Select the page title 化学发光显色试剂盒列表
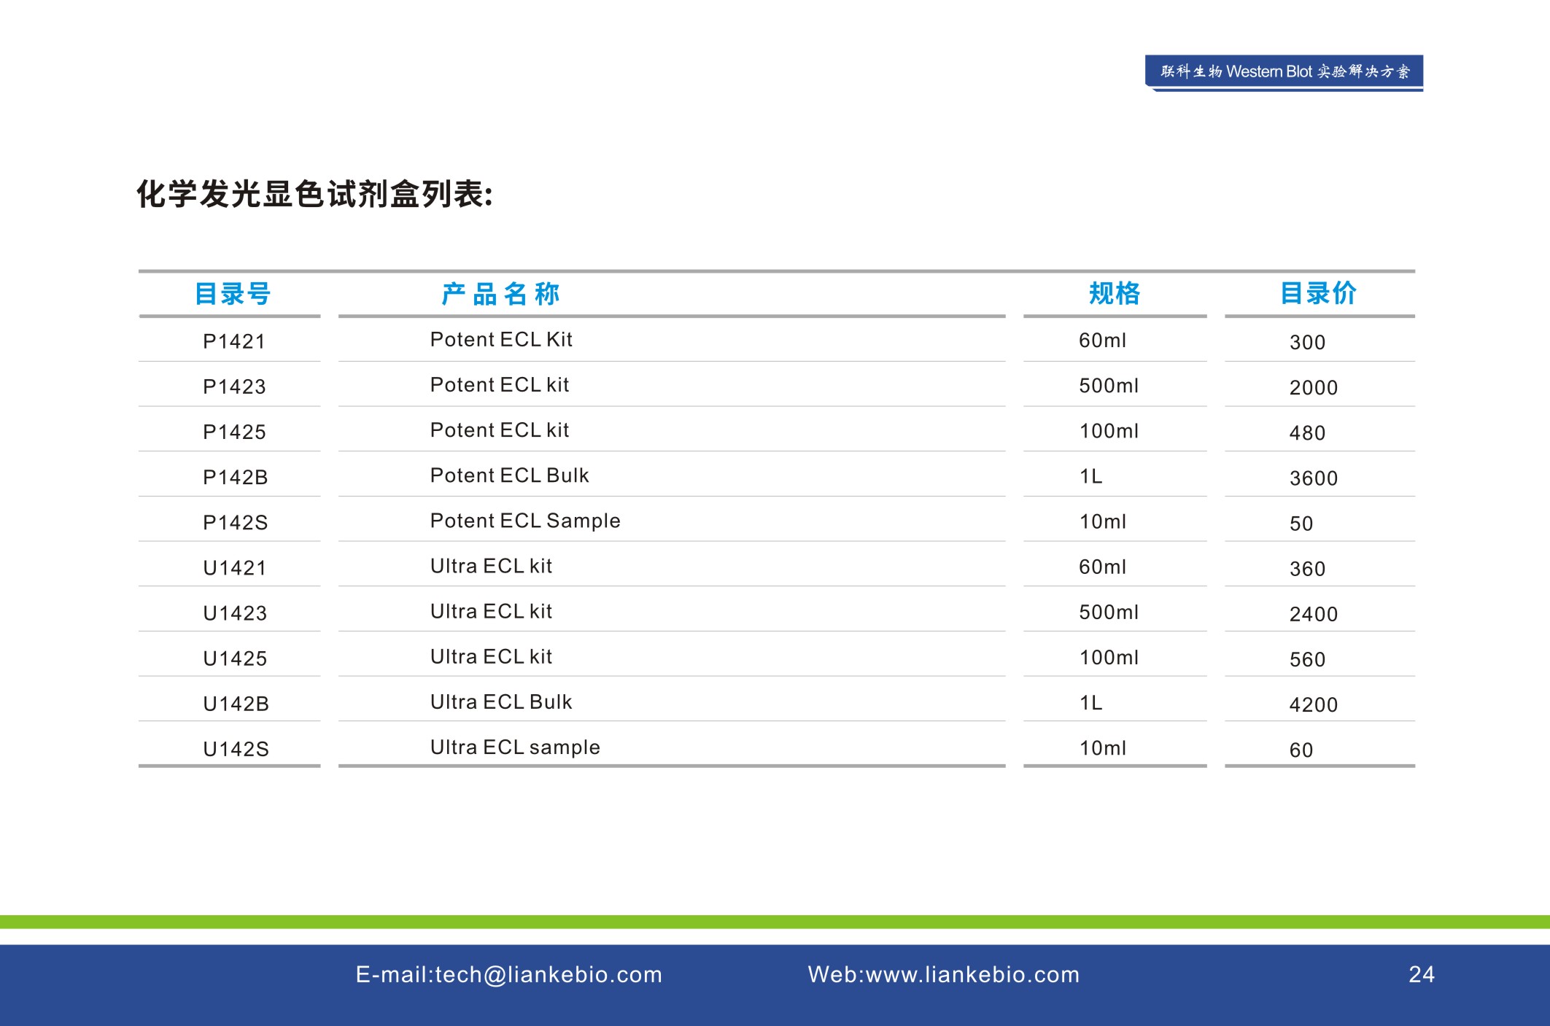Viewport: 1550px width, 1026px height. coord(314,195)
